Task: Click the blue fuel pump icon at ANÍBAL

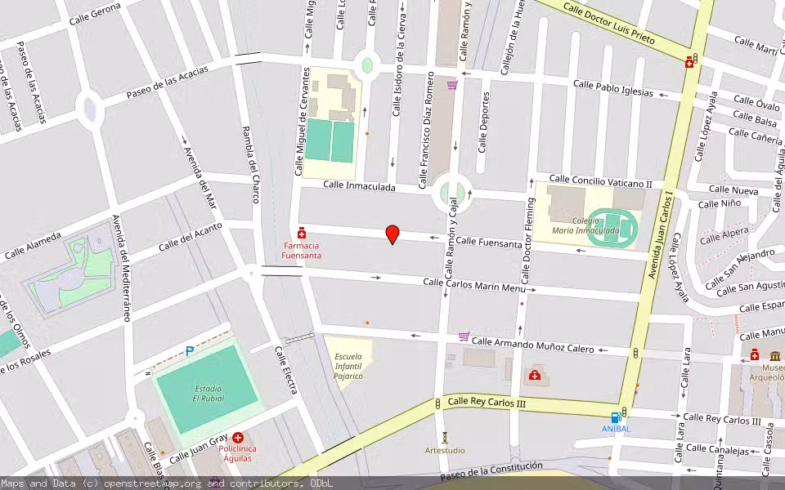Action: [x=616, y=418]
